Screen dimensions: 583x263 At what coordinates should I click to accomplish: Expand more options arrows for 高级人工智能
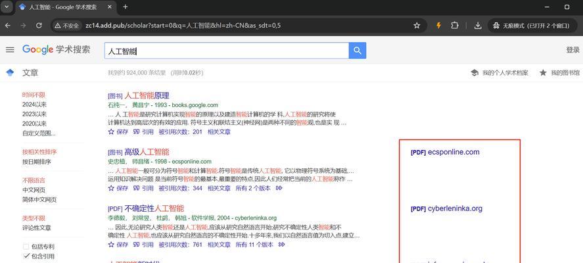(279, 188)
